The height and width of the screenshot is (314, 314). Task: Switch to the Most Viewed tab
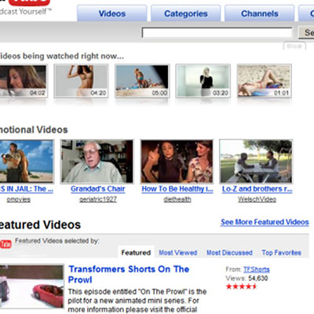pyautogui.click(x=178, y=253)
